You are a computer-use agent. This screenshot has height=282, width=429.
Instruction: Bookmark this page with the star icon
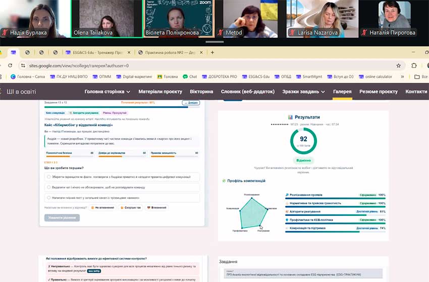398,66
